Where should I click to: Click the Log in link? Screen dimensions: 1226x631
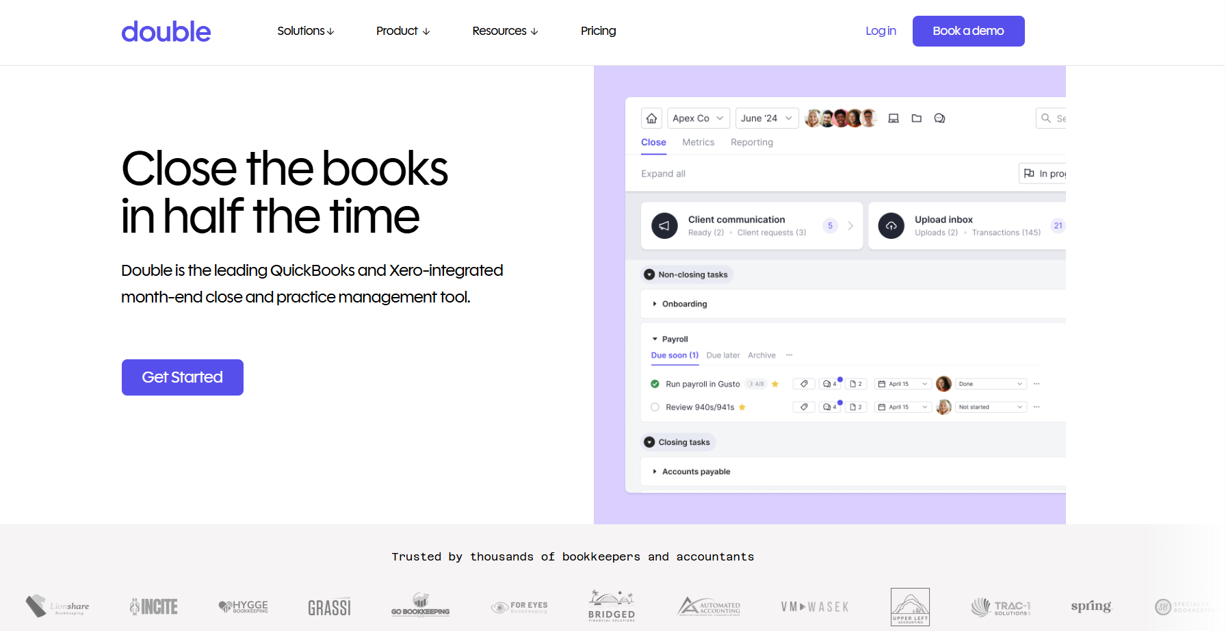[881, 31]
